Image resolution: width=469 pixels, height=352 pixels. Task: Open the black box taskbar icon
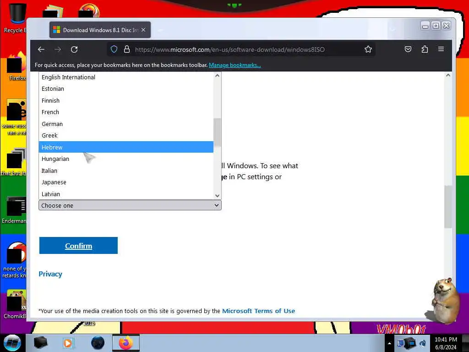point(40,343)
